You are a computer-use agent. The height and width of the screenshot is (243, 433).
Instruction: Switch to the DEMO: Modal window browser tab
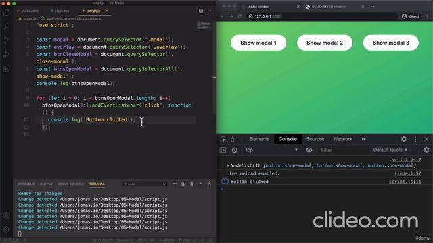[329, 7]
